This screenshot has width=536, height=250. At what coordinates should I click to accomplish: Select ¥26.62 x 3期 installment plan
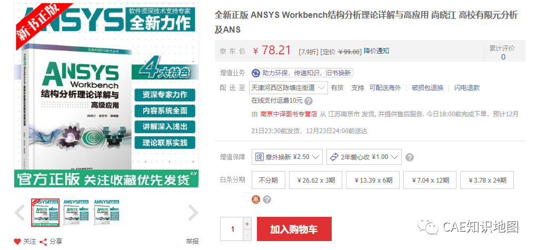[315, 180]
